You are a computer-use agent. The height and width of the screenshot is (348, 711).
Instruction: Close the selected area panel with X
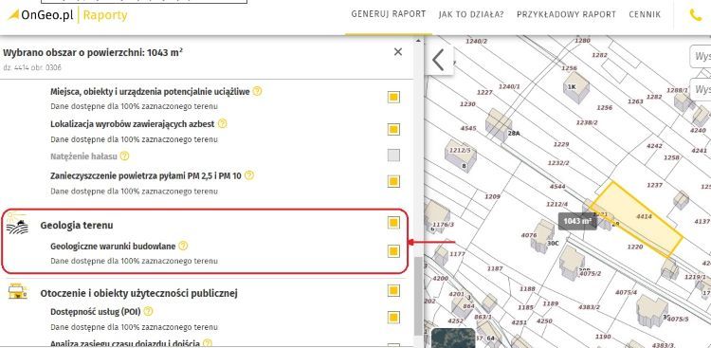click(x=397, y=52)
